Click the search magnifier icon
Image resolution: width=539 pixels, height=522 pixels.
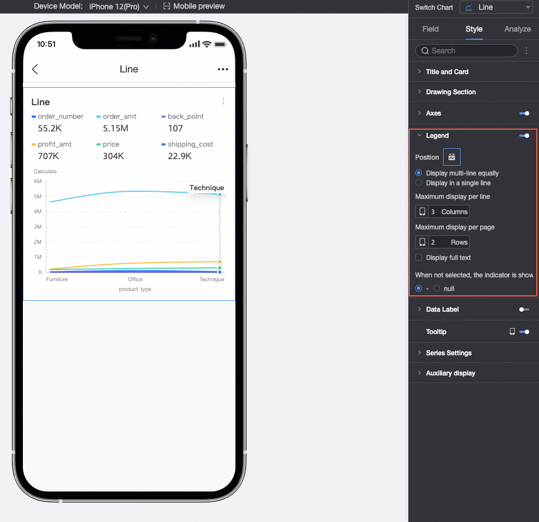pyautogui.click(x=425, y=51)
